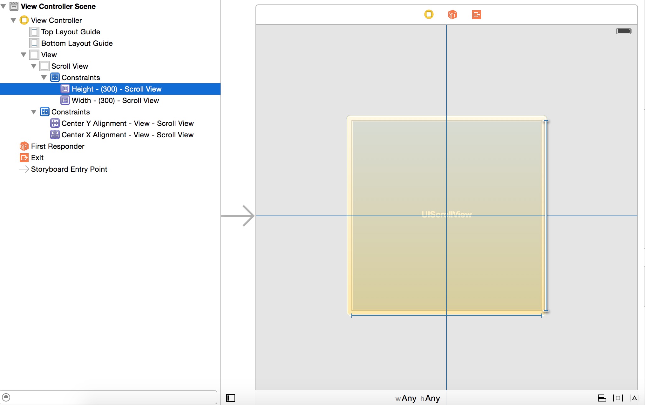Collapse Scroll View's Constraints disclosure triangle
The width and height of the screenshot is (645, 405).
(44, 78)
